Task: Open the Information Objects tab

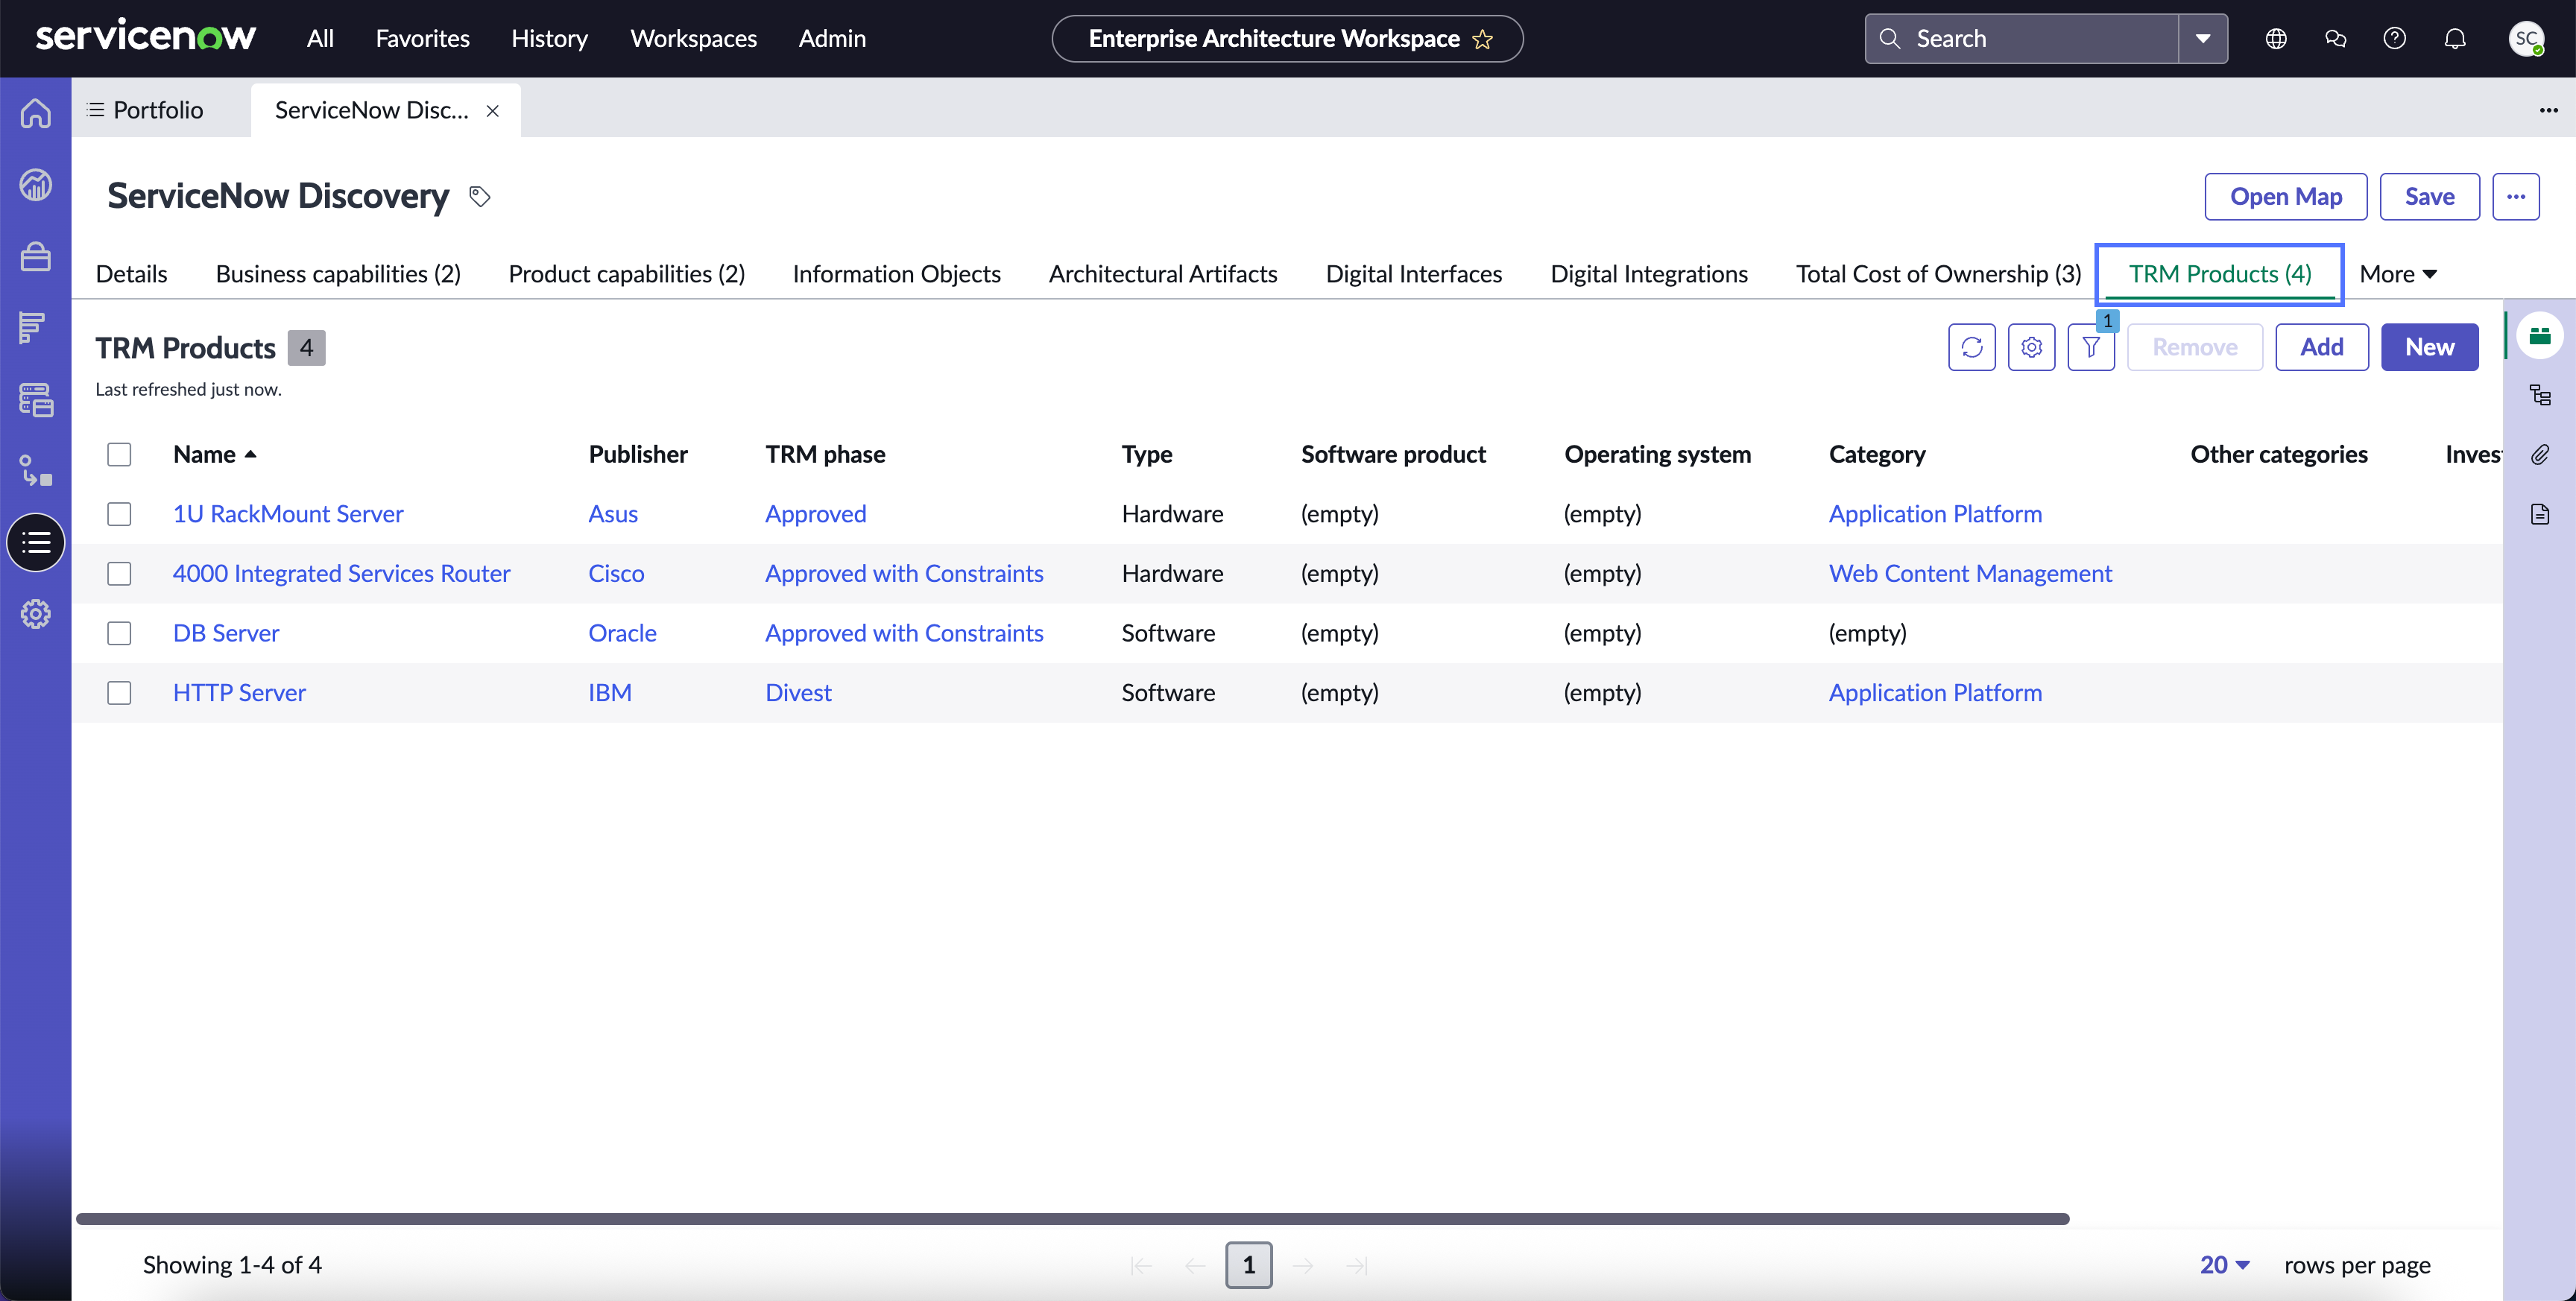Action: (x=896, y=274)
